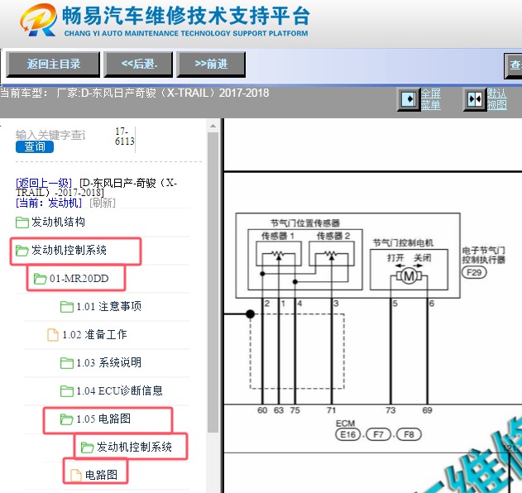Image resolution: width=522 pixels, height=493 pixels.
Task: Click the motor M symbol in diagram
Action: coord(409,276)
